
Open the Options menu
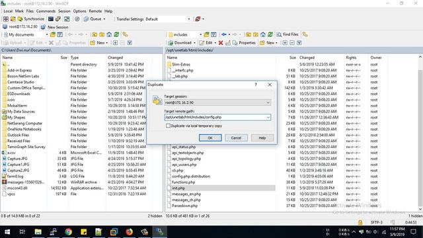(79, 11)
